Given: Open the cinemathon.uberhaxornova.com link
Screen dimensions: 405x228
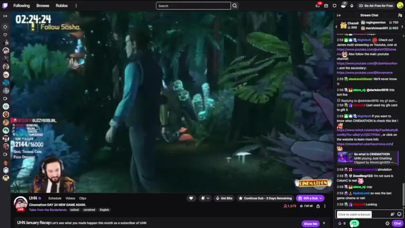Looking at the screenshot, I should [365, 144].
